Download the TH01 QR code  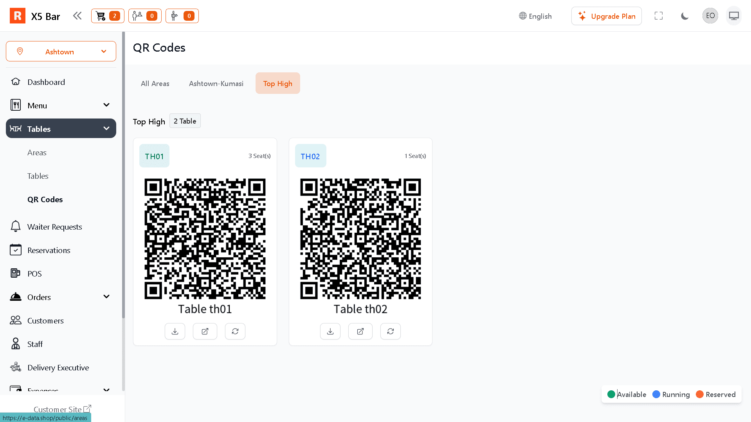175,331
